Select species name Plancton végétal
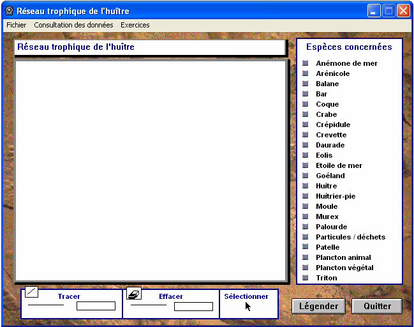This screenshot has height=327, width=414. click(344, 268)
